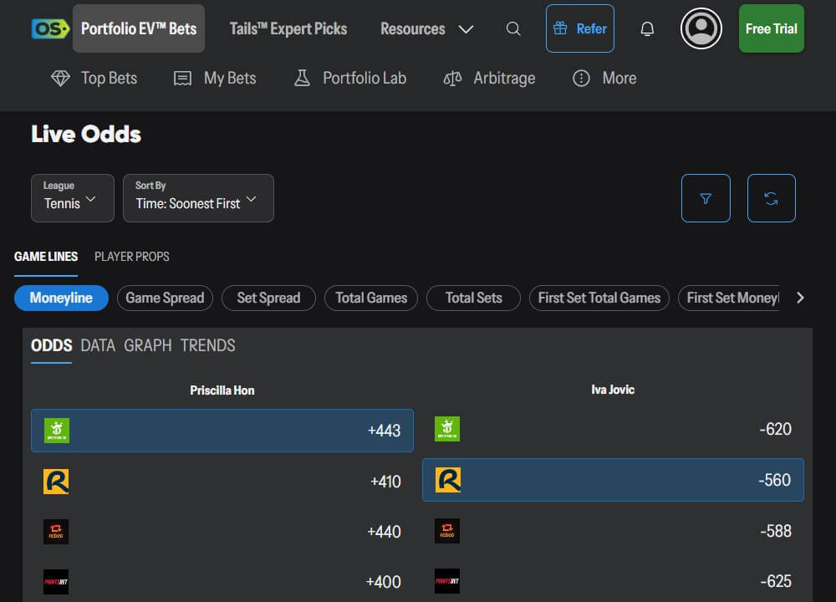Open Top Bets with diamond icon
Screen dimensions: 836x602
(94, 79)
